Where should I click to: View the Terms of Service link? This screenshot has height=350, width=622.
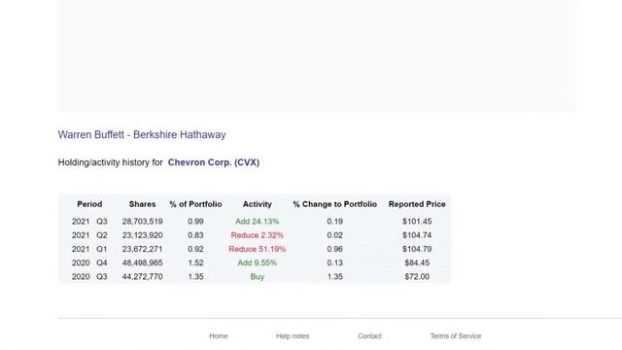pos(456,336)
